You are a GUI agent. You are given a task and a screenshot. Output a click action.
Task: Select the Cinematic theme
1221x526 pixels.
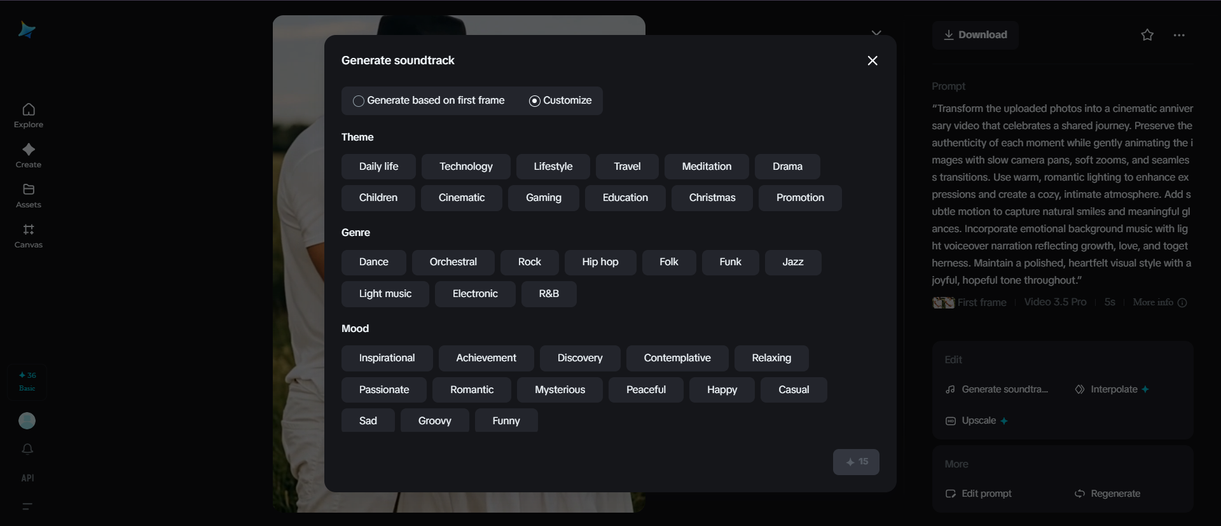click(x=462, y=198)
